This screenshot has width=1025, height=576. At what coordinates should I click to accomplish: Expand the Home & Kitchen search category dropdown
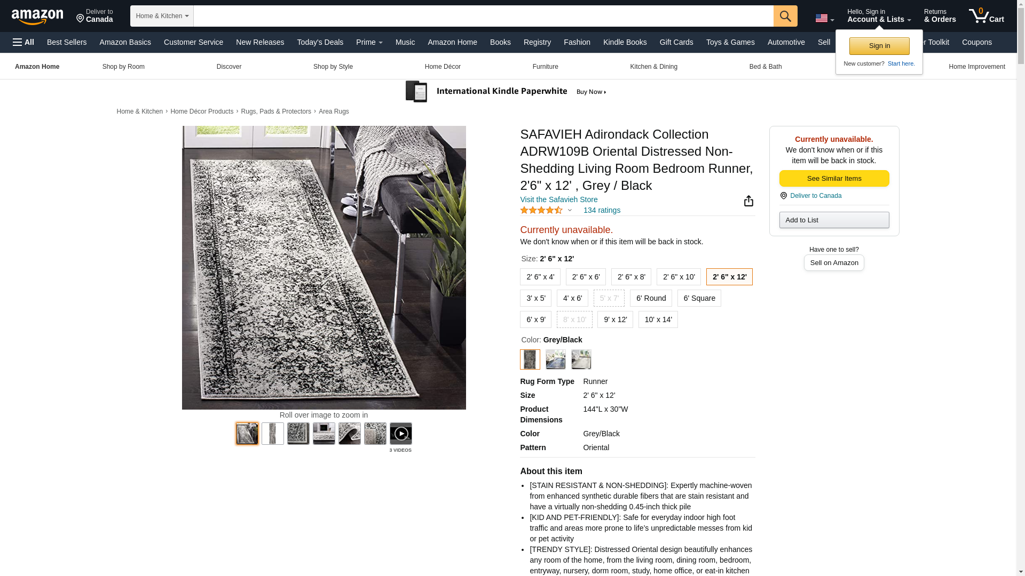(162, 16)
